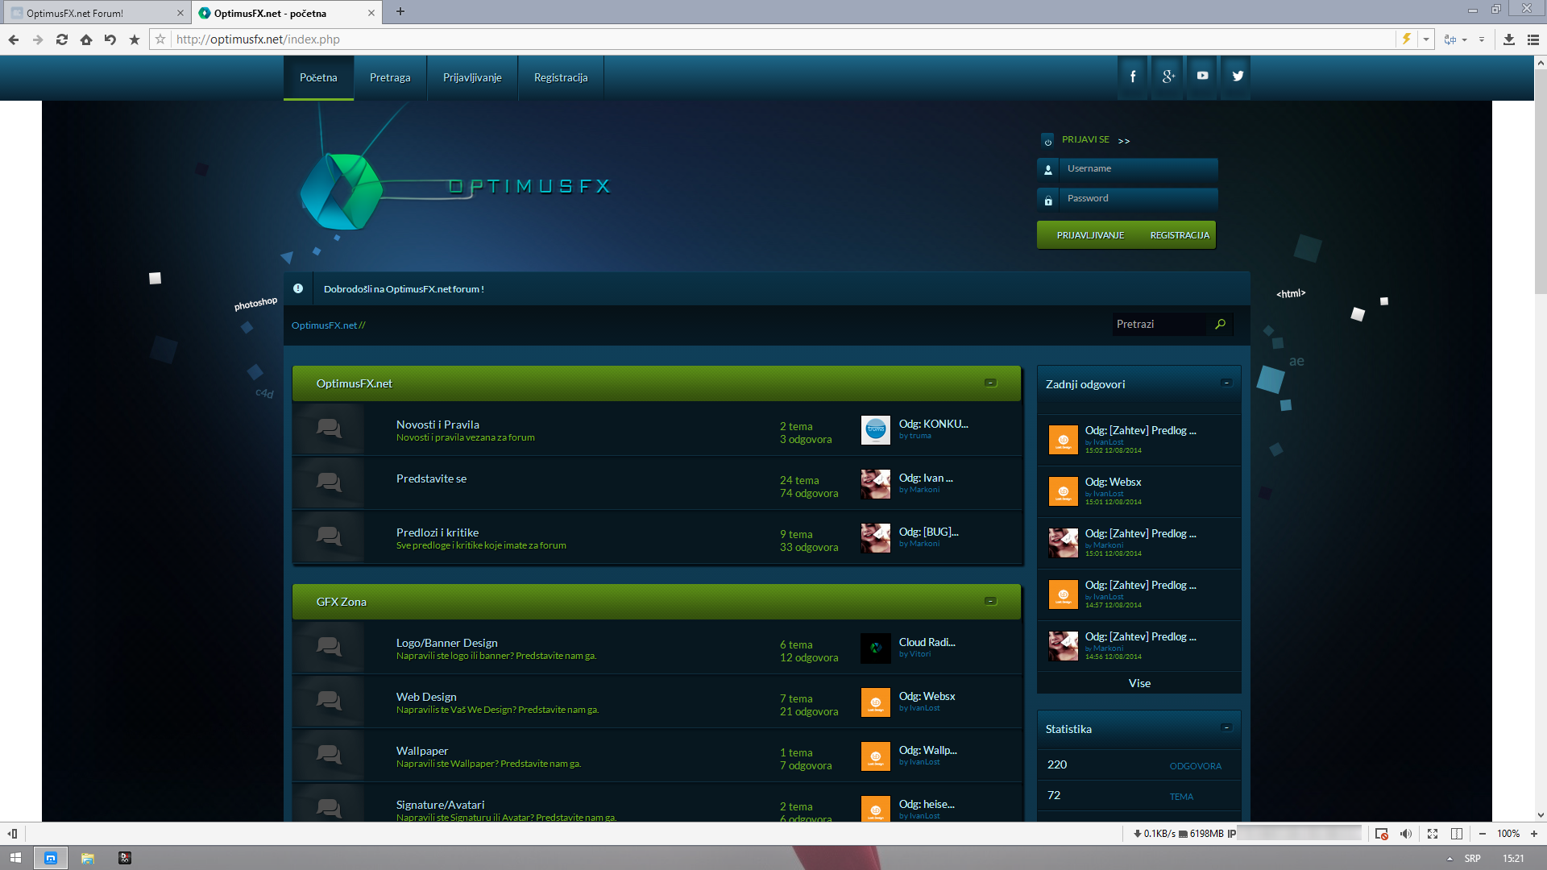
Task: Toggle fullscreen mode in status bar
Action: (x=1433, y=834)
